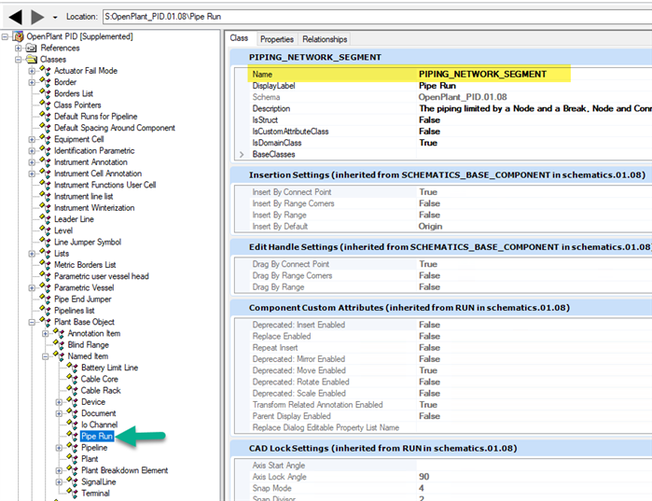Collapse the OpenPlant PID root node
Screen dimensions: 652x501
tap(5, 36)
